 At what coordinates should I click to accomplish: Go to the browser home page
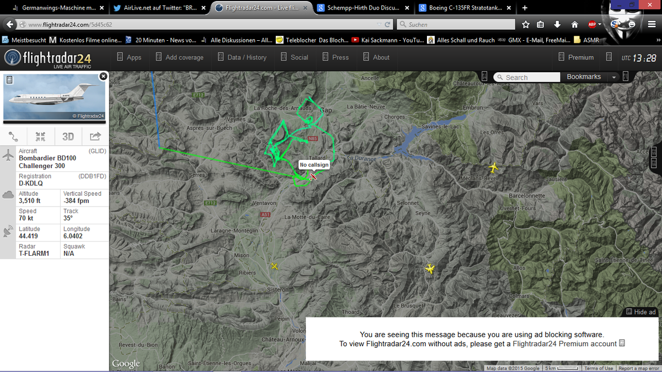click(x=574, y=24)
